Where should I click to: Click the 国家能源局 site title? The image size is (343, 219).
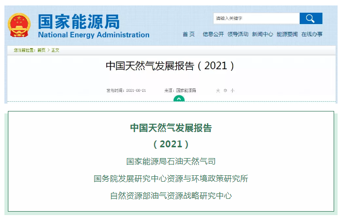point(79,22)
